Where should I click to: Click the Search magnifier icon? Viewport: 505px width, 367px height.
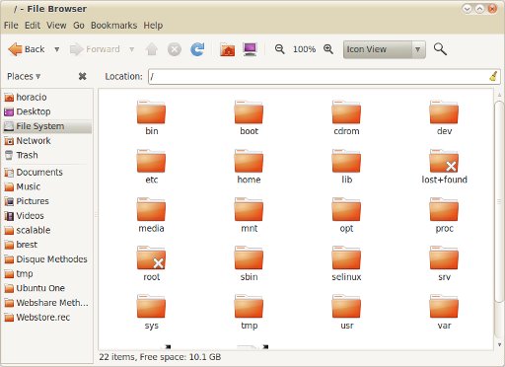(x=440, y=49)
